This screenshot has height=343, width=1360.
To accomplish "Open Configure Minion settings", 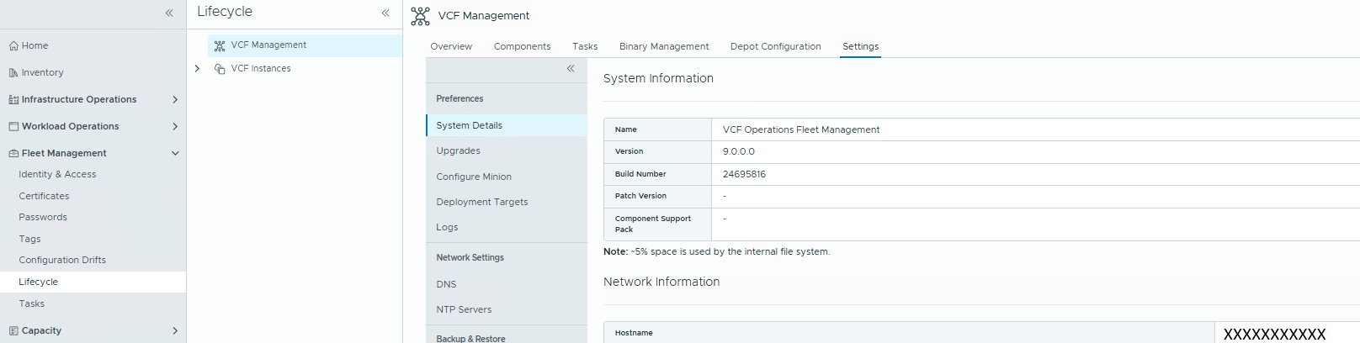I will click(474, 177).
